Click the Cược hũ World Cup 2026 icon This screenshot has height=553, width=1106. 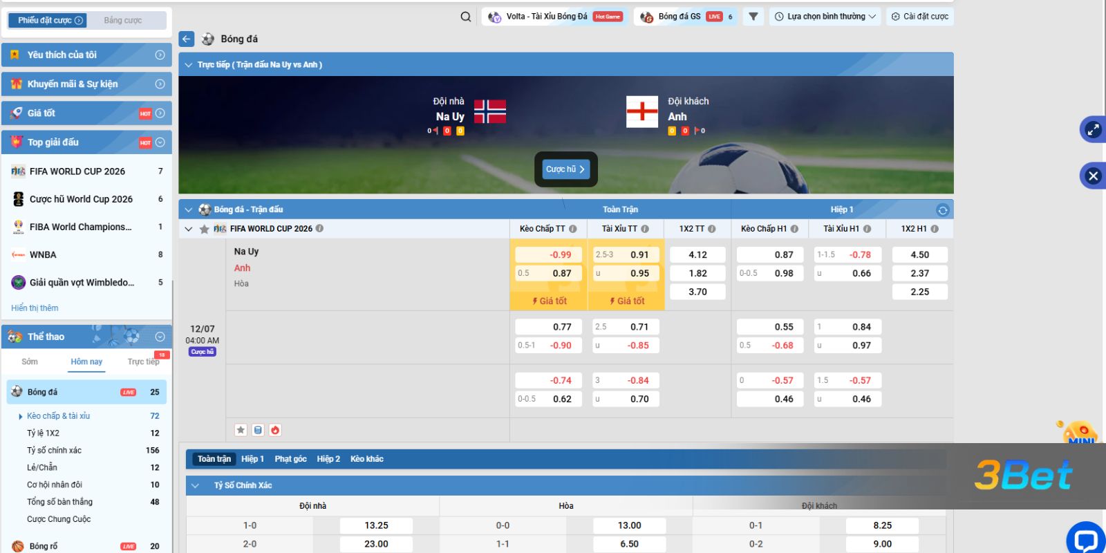tap(19, 199)
